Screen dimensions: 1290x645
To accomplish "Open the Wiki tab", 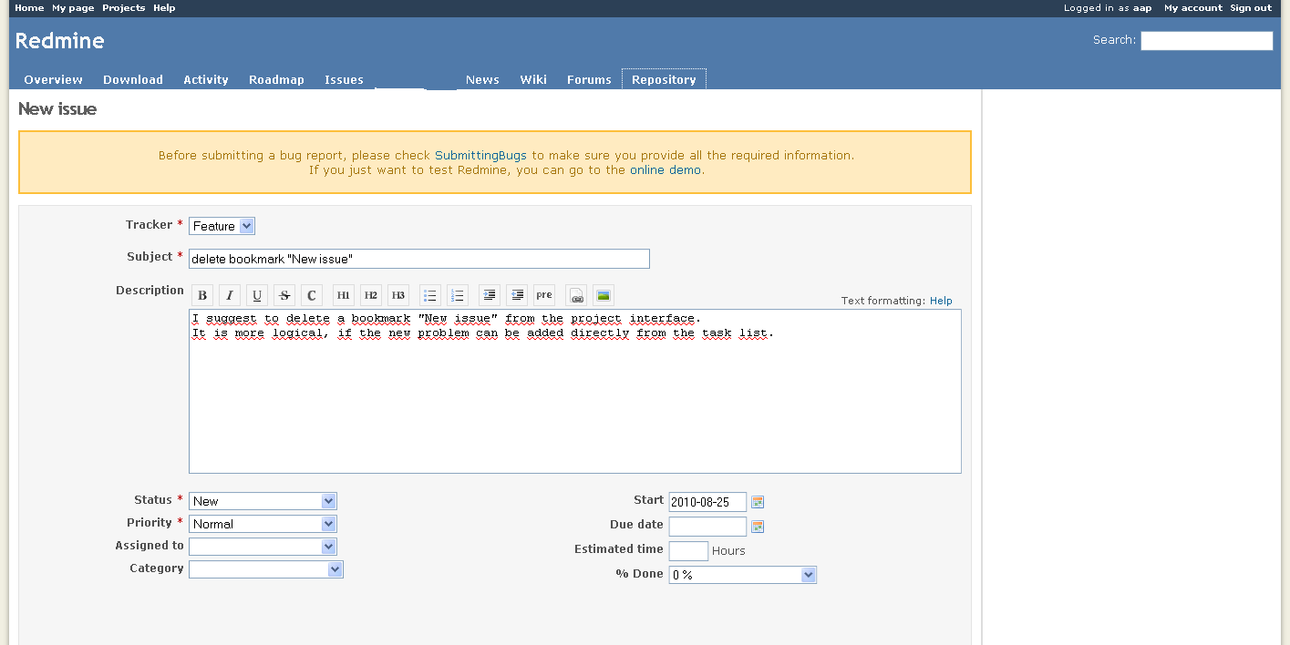I will coord(533,79).
